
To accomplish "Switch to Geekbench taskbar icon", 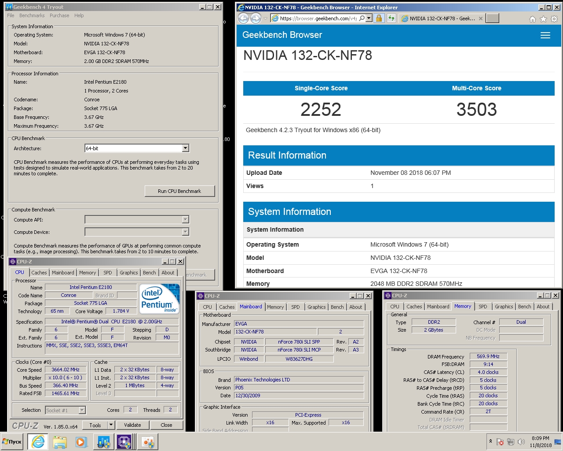I will point(103,442).
